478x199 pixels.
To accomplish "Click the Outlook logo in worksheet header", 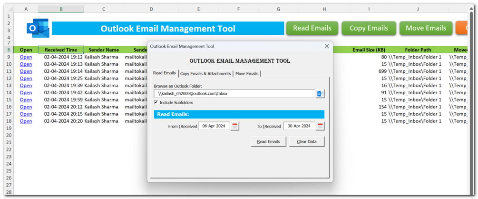I will [38, 28].
